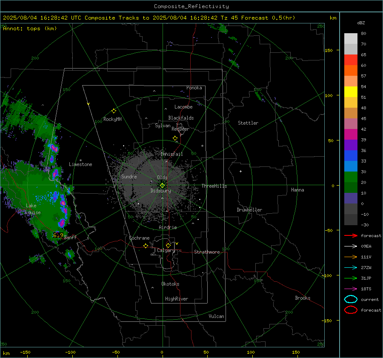383x358 pixels.
Task: Click the Okotoks city label
Action: [x=170, y=284]
